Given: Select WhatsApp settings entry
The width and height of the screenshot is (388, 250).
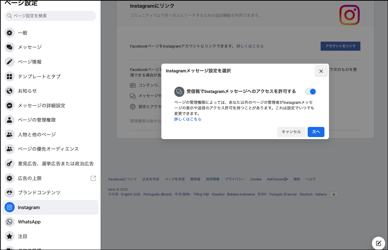Looking at the screenshot, I should coord(50,222).
